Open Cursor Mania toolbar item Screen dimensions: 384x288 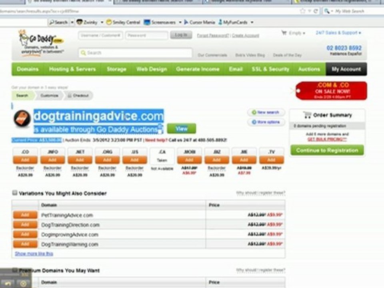pos(199,22)
